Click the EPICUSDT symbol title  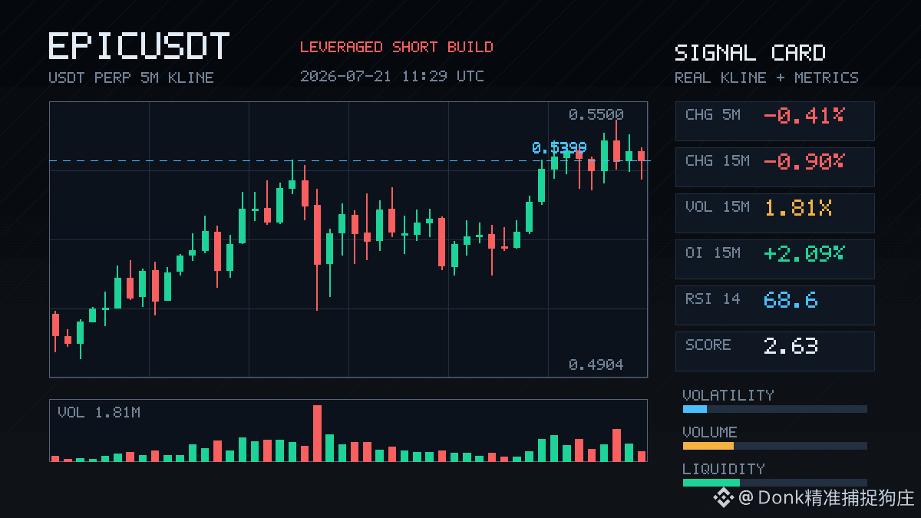click(x=139, y=47)
